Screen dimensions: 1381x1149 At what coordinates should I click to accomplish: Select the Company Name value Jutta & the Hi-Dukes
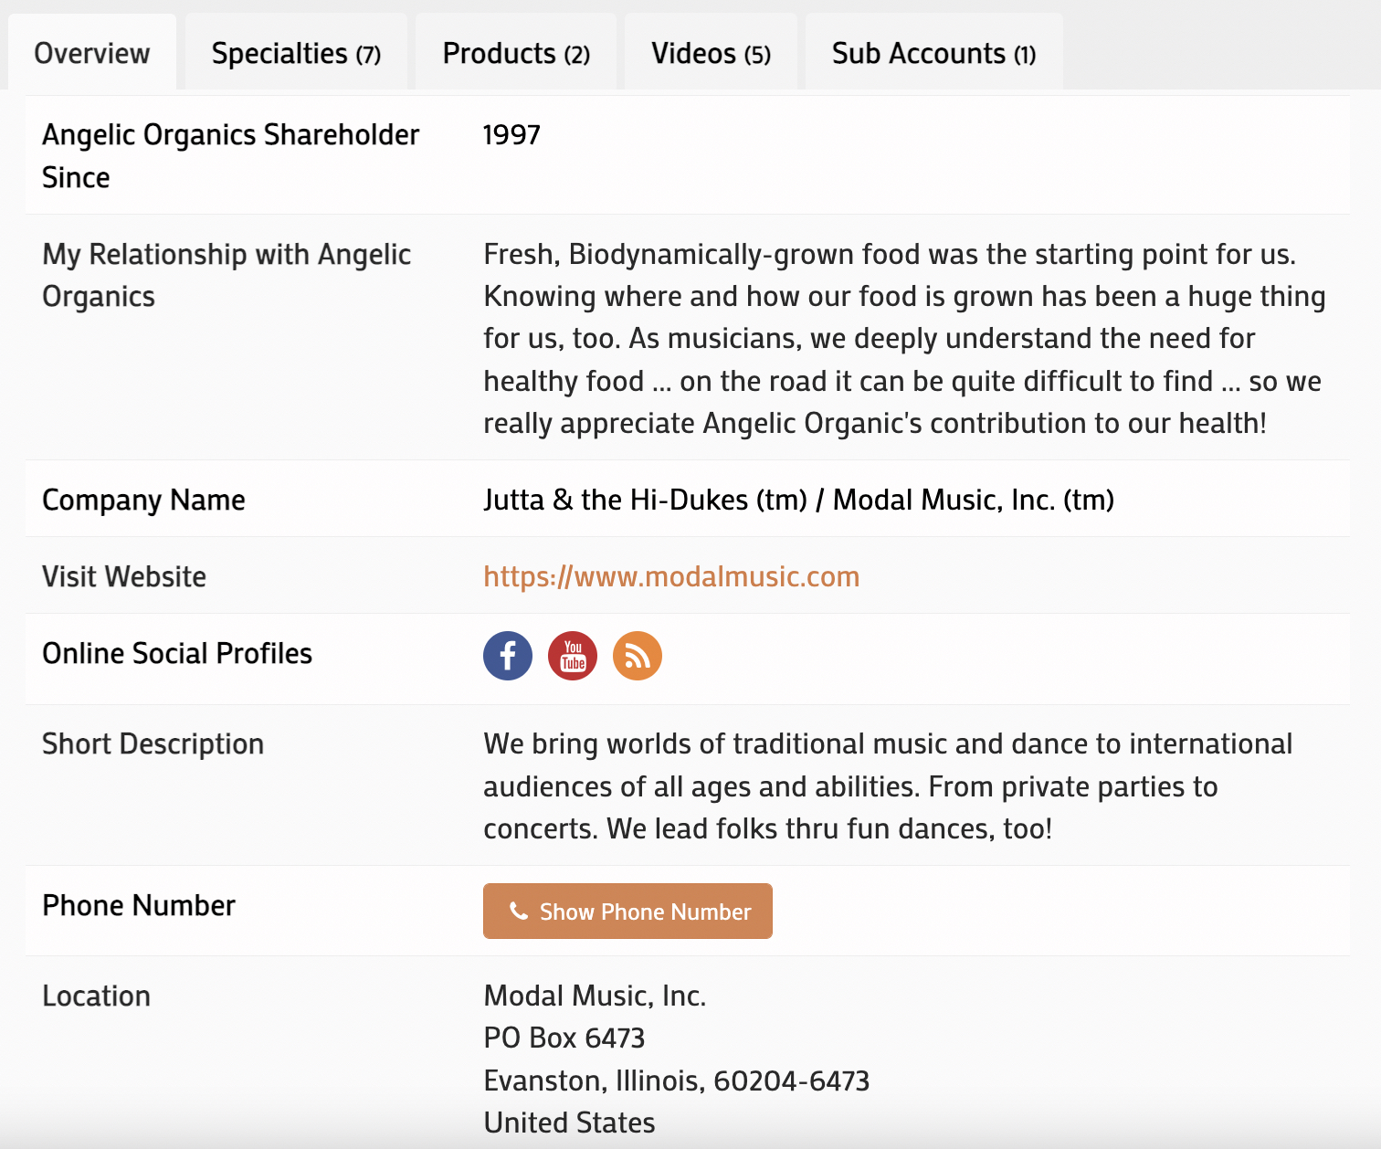[x=798, y=500]
